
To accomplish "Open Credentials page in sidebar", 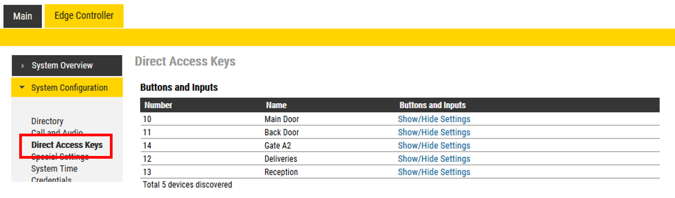I will click(51, 180).
